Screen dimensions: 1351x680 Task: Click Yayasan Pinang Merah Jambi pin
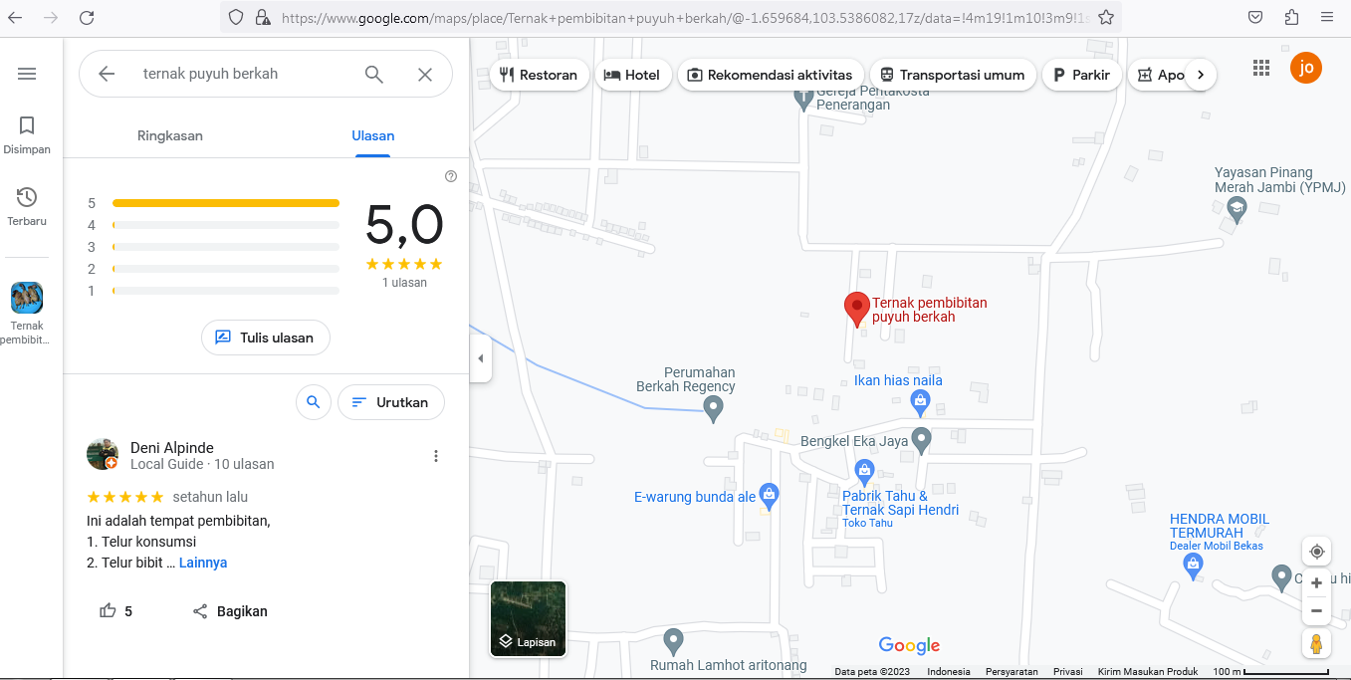coord(1238,209)
